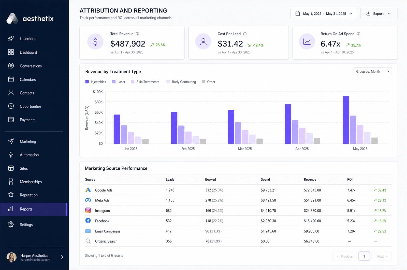Click the Return On Ad Spend info icon
The width and height of the screenshot is (407, 270).
point(358,34)
